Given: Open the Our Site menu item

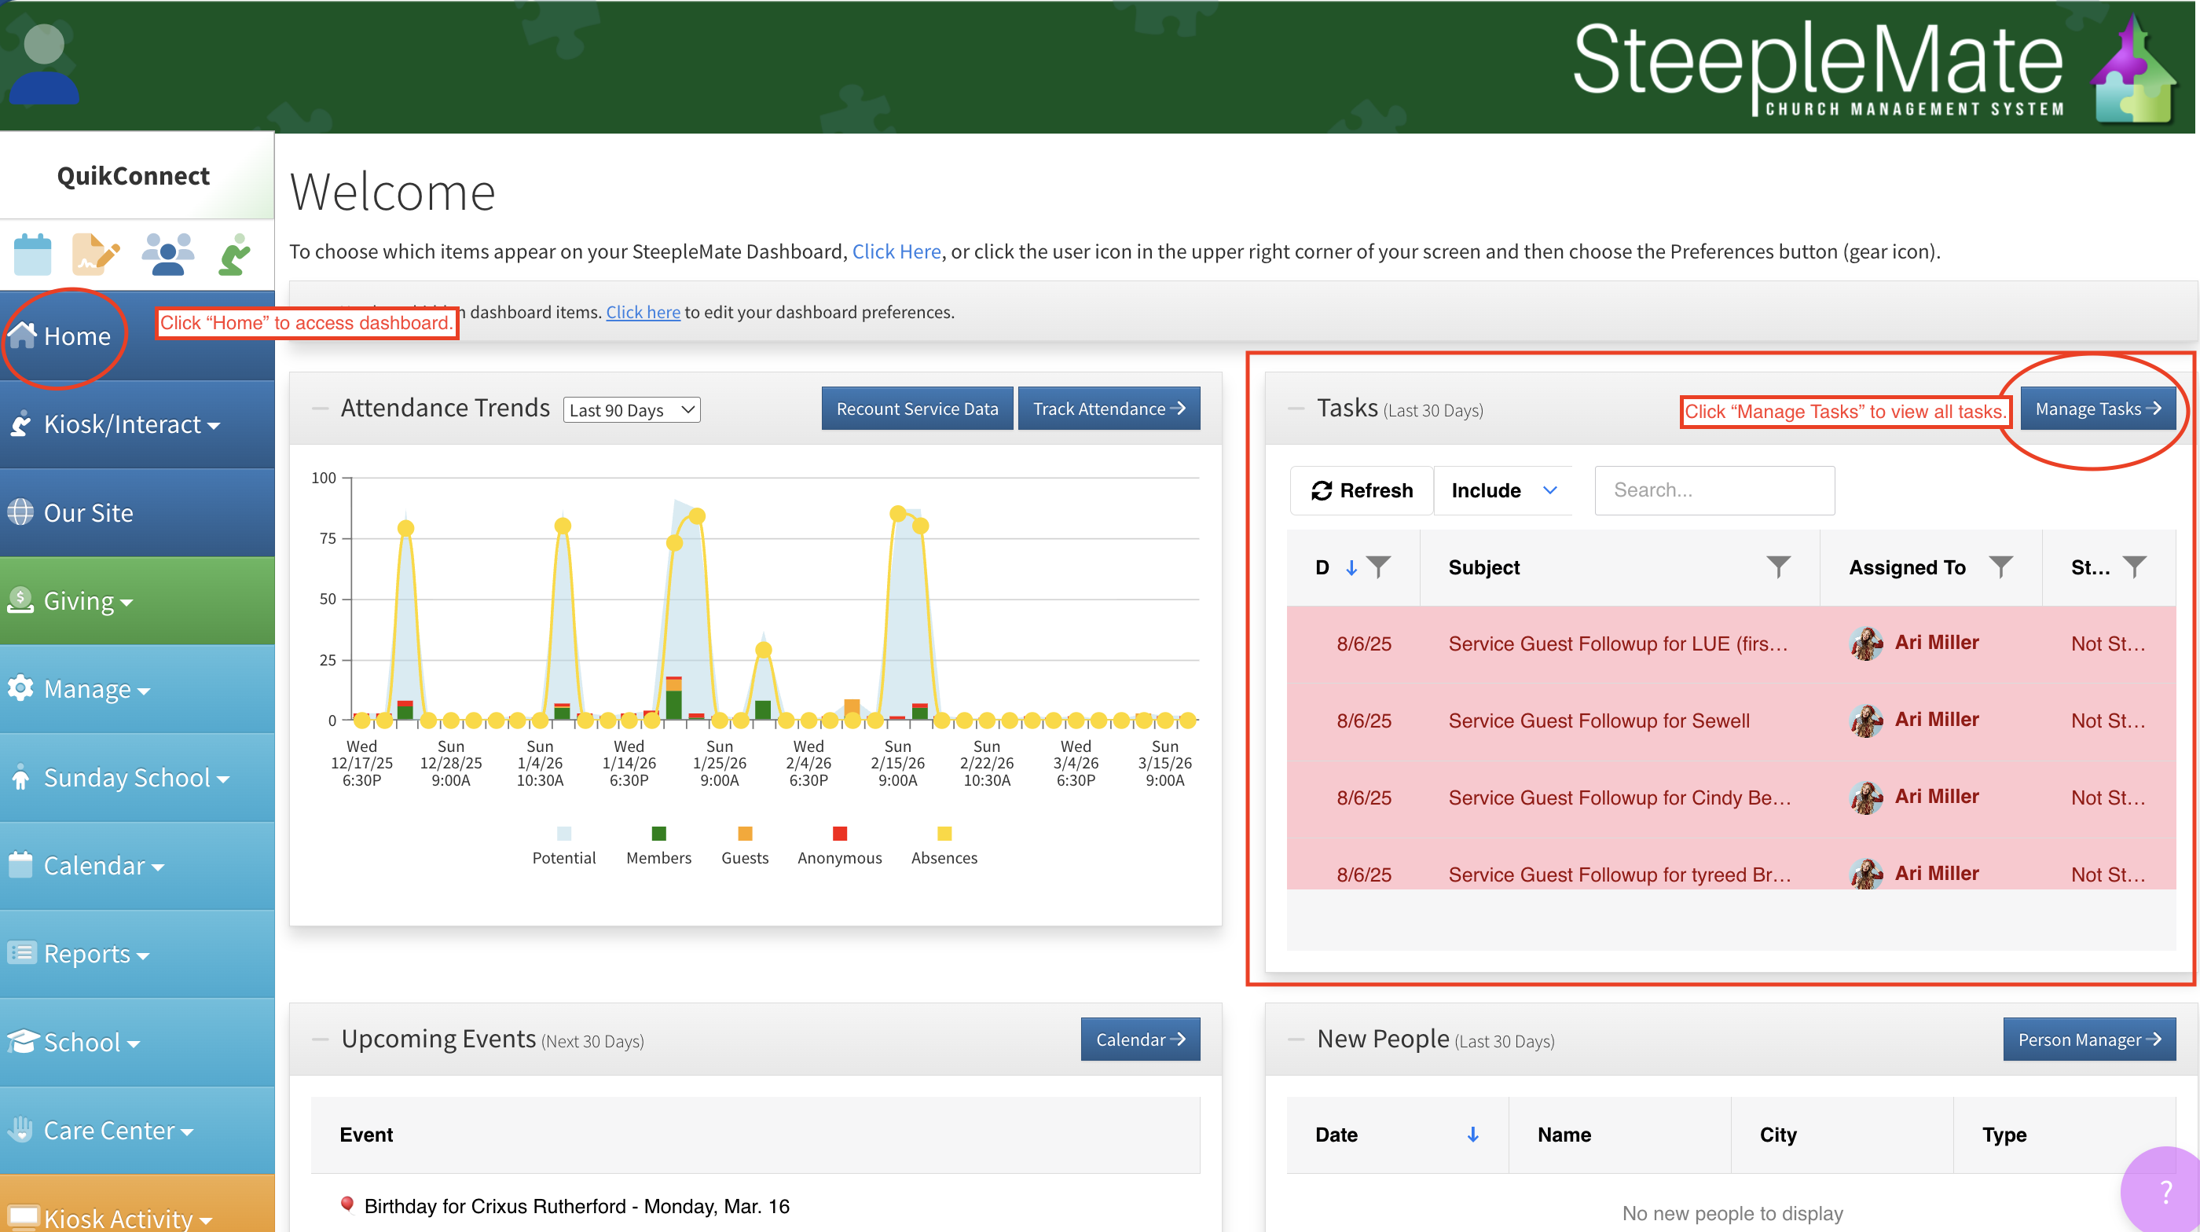Looking at the screenshot, I should click(x=88, y=513).
